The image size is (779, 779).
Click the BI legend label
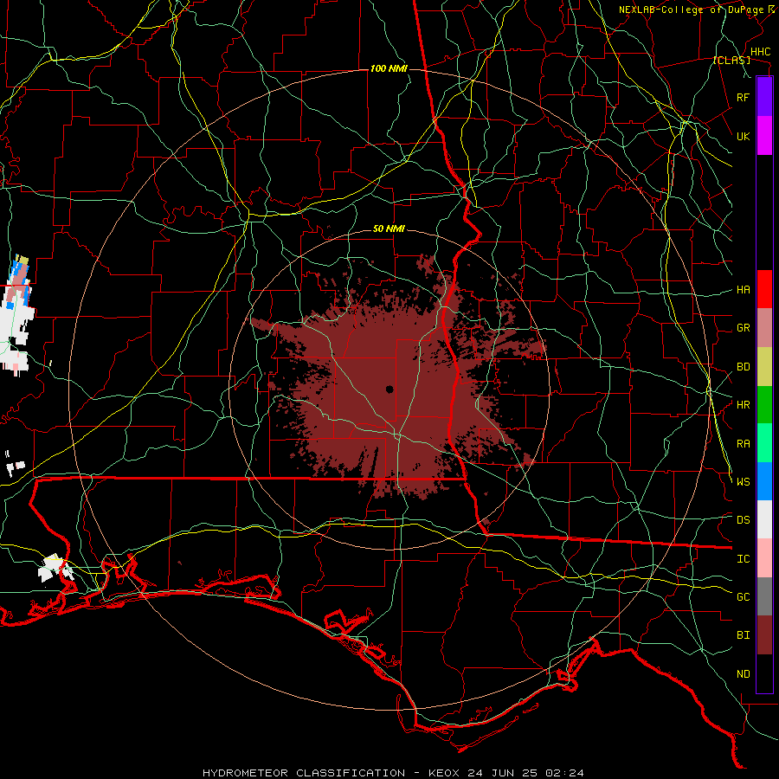pyautogui.click(x=743, y=635)
